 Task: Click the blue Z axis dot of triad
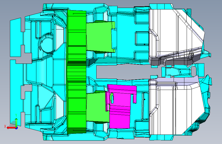[17, 128]
